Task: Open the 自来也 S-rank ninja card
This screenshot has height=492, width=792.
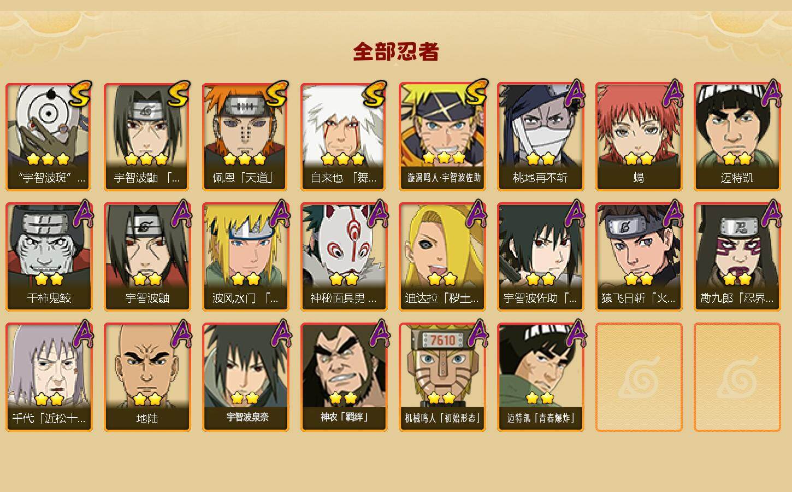Action: point(344,137)
